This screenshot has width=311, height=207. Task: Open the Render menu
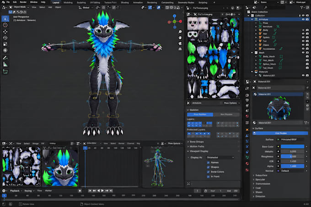click(x=23, y=2)
